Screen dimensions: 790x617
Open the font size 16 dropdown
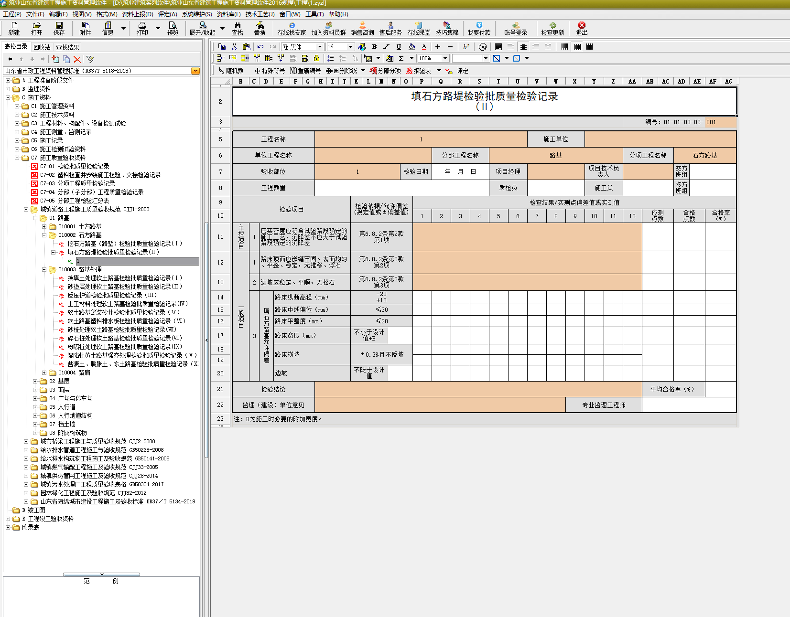tap(350, 47)
